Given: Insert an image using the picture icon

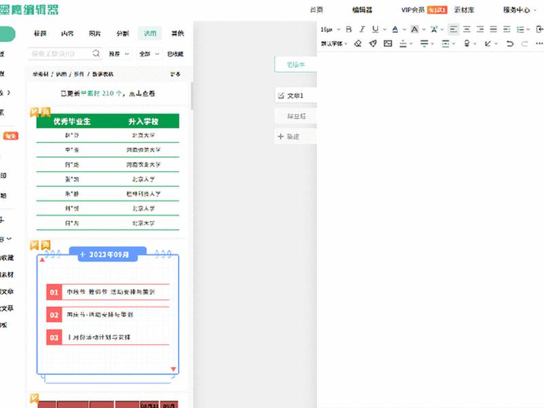Looking at the screenshot, I should (x=388, y=44).
